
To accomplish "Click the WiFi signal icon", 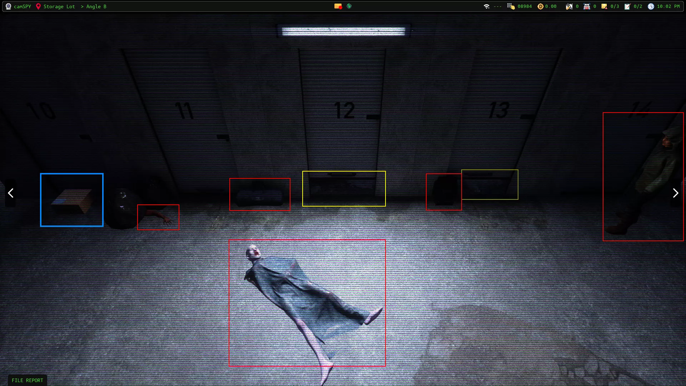I will pos(486,6).
